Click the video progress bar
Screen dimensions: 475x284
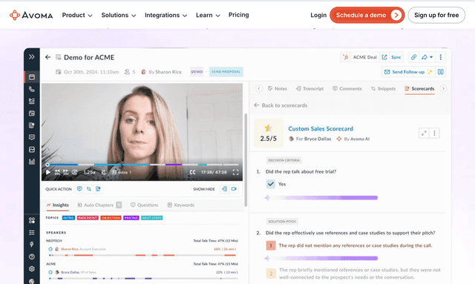point(142,165)
